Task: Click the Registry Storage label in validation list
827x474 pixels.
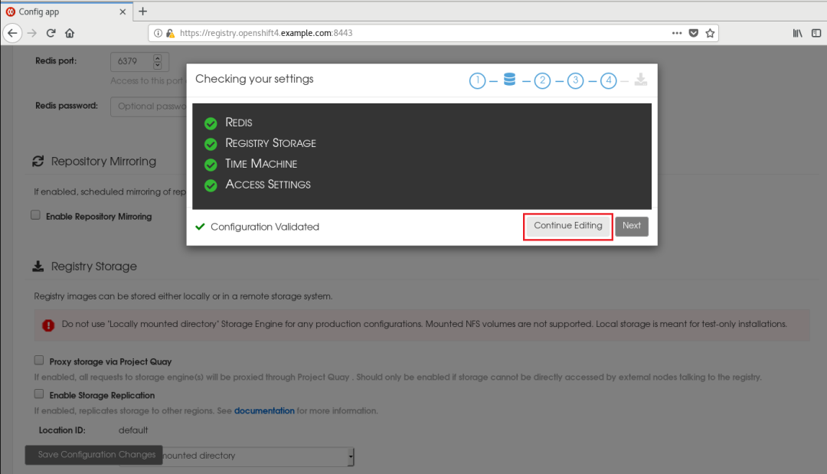Action: (270, 143)
